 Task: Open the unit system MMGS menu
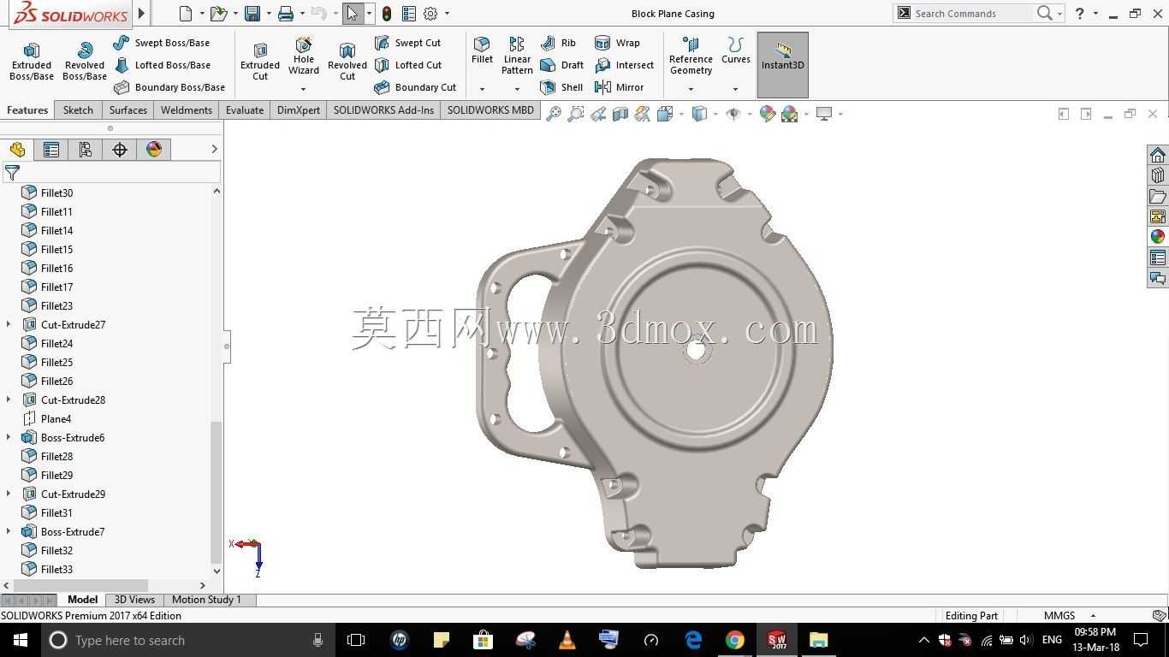[1068, 616]
